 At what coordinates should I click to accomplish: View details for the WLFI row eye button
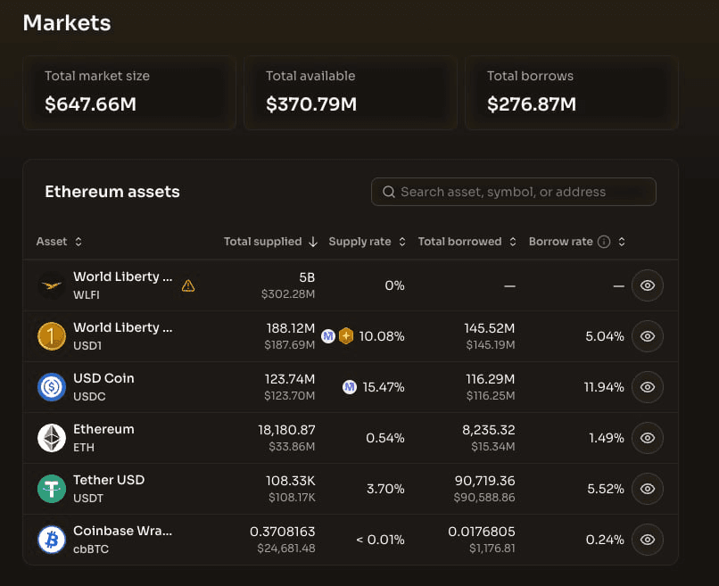click(647, 285)
